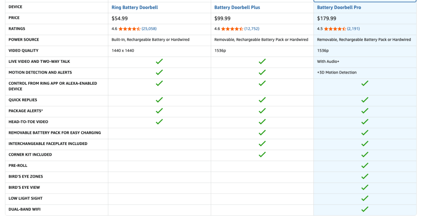Click Battery Doorbell Pro low light sight checkmark
Viewport: 424px width, 221px height.
[364, 198]
